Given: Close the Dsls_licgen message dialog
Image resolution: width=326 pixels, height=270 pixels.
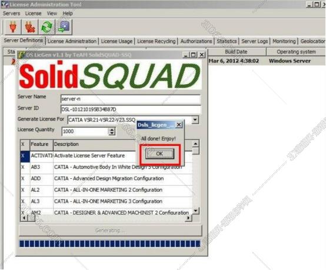Looking at the screenshot, I should coord(179,125).
